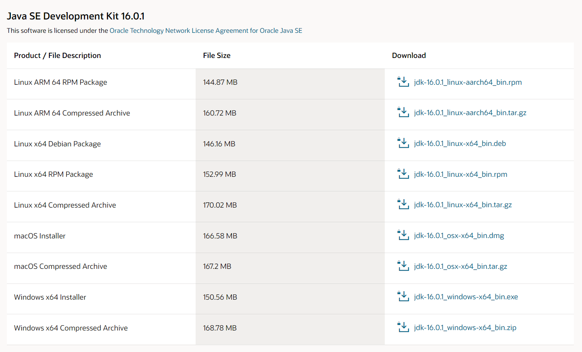Select the Linux x64 Debian Package description
This screenshot has width=582, height=352.
click(58, 144)
